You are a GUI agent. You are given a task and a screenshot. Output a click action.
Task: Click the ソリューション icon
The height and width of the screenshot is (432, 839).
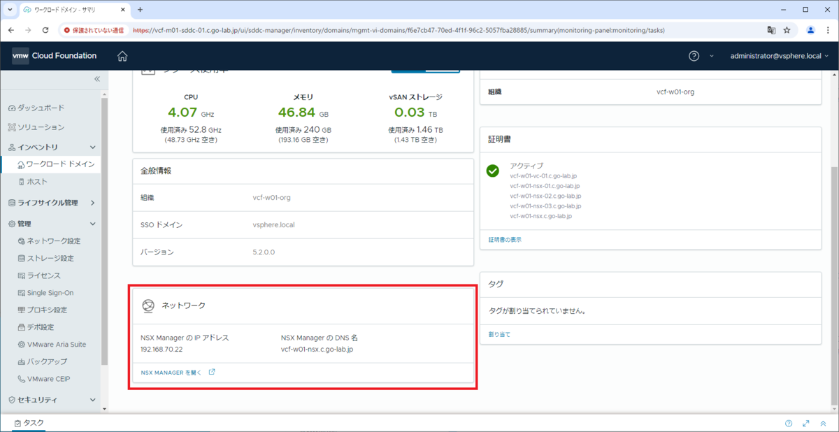click(11, 127)
